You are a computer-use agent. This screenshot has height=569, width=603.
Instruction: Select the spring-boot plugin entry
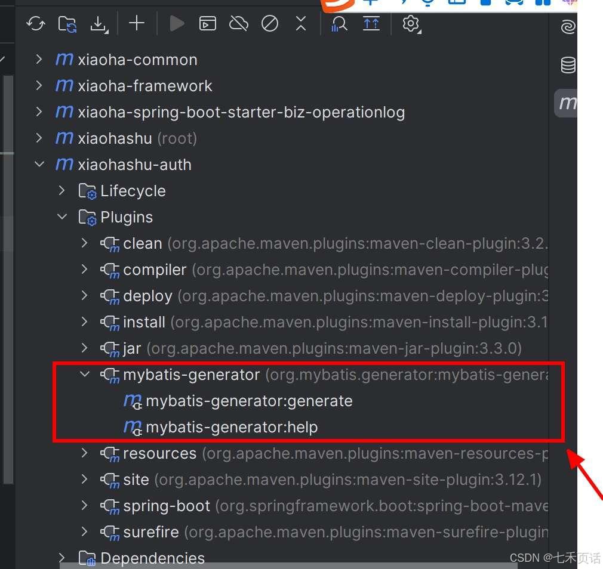tap(167, 506)
